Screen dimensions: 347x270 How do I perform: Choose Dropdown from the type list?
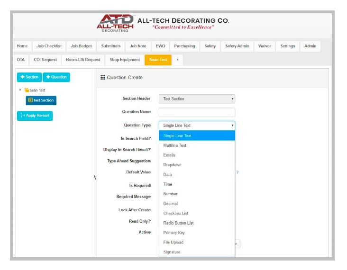197,165
